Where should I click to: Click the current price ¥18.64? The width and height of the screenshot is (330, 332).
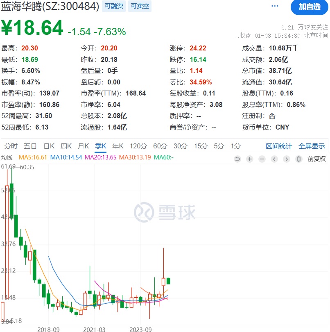pos(32,28)
